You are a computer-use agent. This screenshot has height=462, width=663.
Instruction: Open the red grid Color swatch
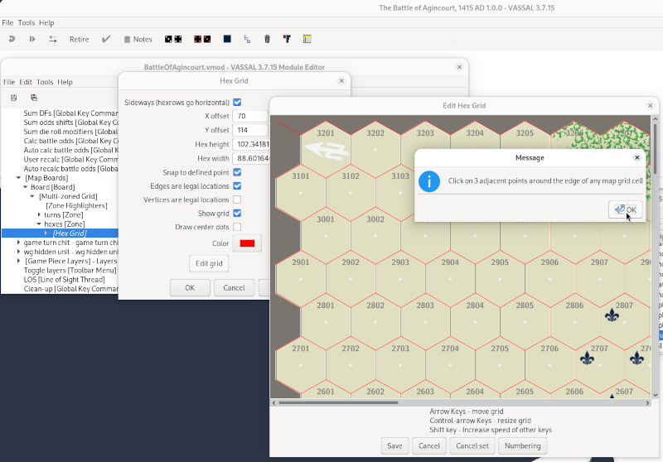[247, 243]
